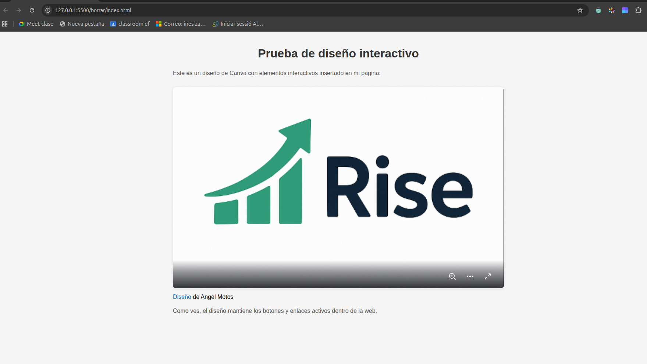Viewport: 647px width, 364px height.
Task: Bookmark this page with the star icon
Action: (580, 10)
